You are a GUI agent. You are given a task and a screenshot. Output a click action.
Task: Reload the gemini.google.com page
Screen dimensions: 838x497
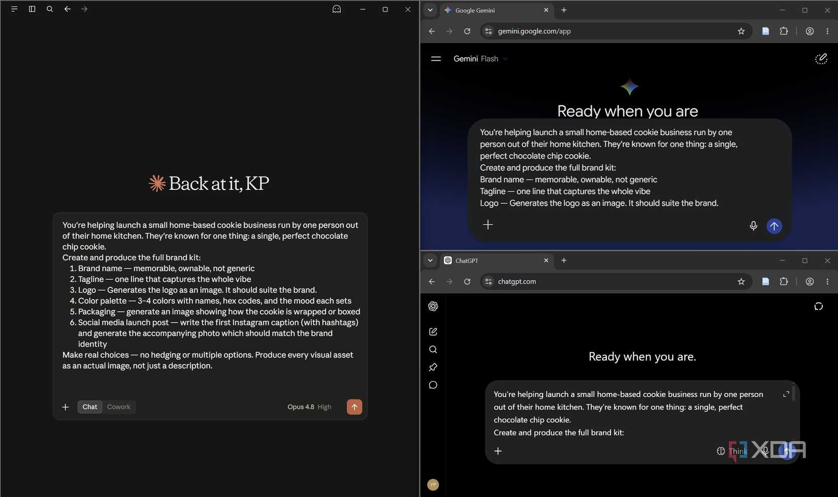[x=467, y=31]
